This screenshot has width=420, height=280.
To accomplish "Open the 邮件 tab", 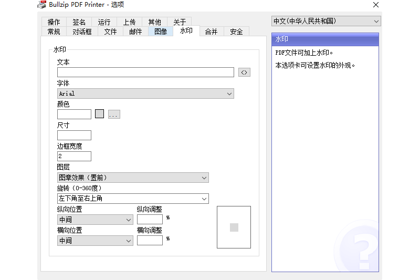I will coord(135,32).
